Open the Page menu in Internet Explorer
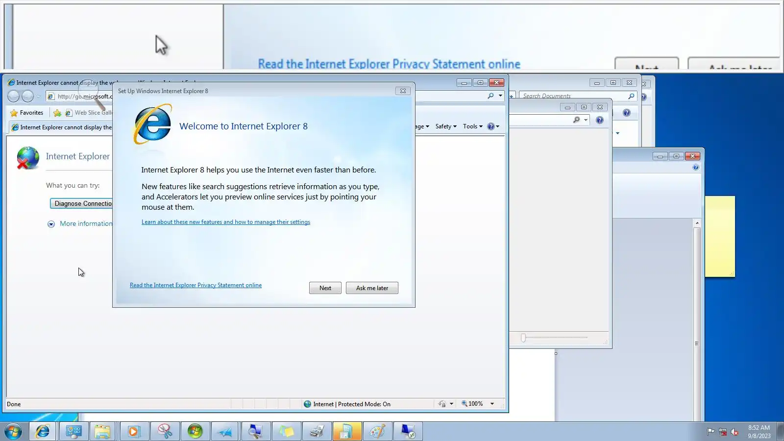This screenshot has height=441, width=784. click(422, 126)
